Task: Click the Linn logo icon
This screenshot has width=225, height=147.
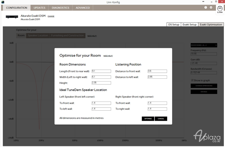Action: pyautogui.click(x=220, y=10)
